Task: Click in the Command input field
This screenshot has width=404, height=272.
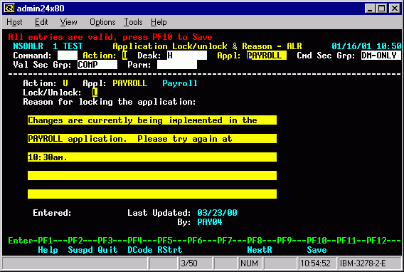Action: [x=68, y=56]
